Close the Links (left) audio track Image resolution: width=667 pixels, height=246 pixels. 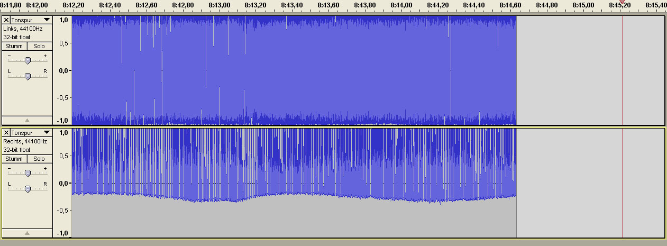tap(6, 20)
